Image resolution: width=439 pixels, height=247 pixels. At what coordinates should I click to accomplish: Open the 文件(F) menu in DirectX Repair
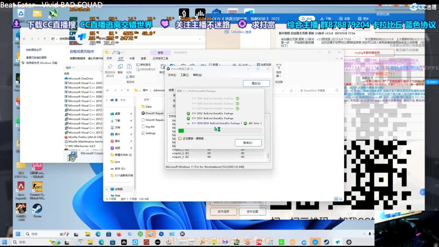[172, 75]
